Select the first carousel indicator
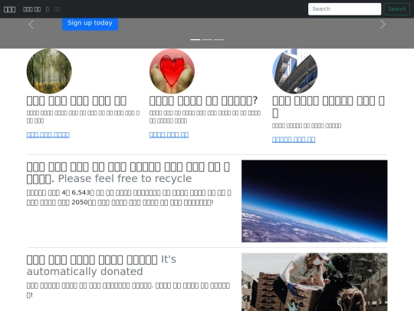 [x=195, y=40]
